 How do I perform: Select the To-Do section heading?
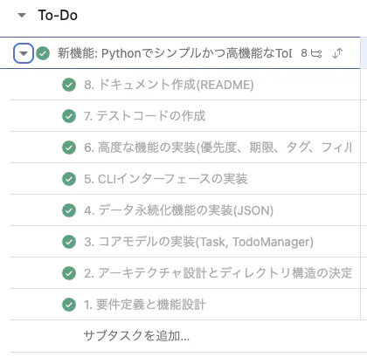(x=58, y=15)
